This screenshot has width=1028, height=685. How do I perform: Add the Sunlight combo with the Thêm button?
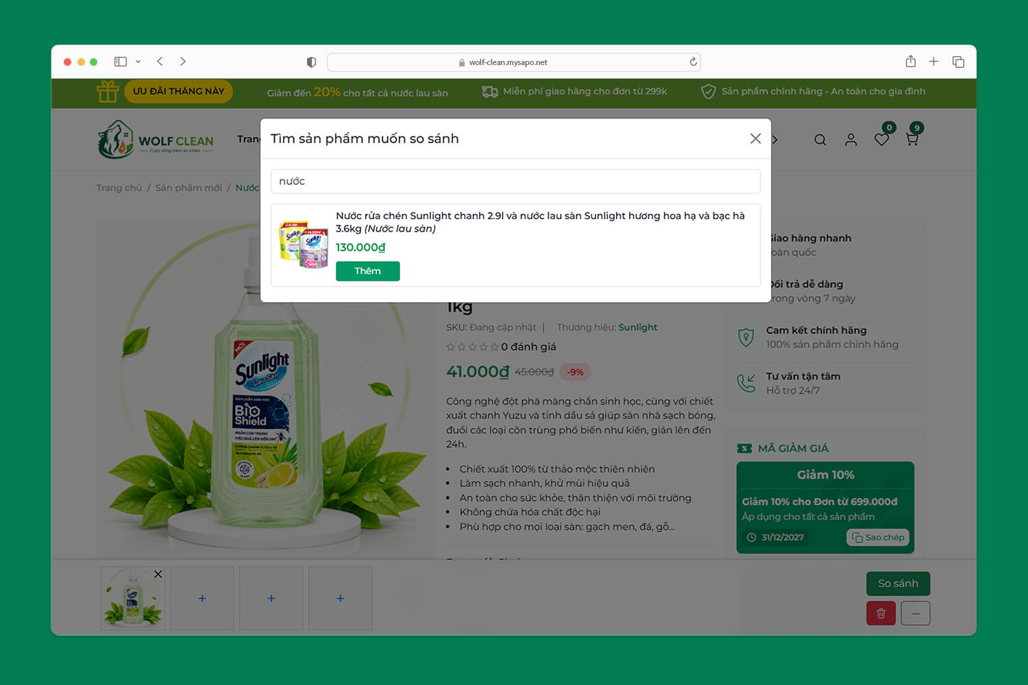pyautogui.click(x=368, y=271)
